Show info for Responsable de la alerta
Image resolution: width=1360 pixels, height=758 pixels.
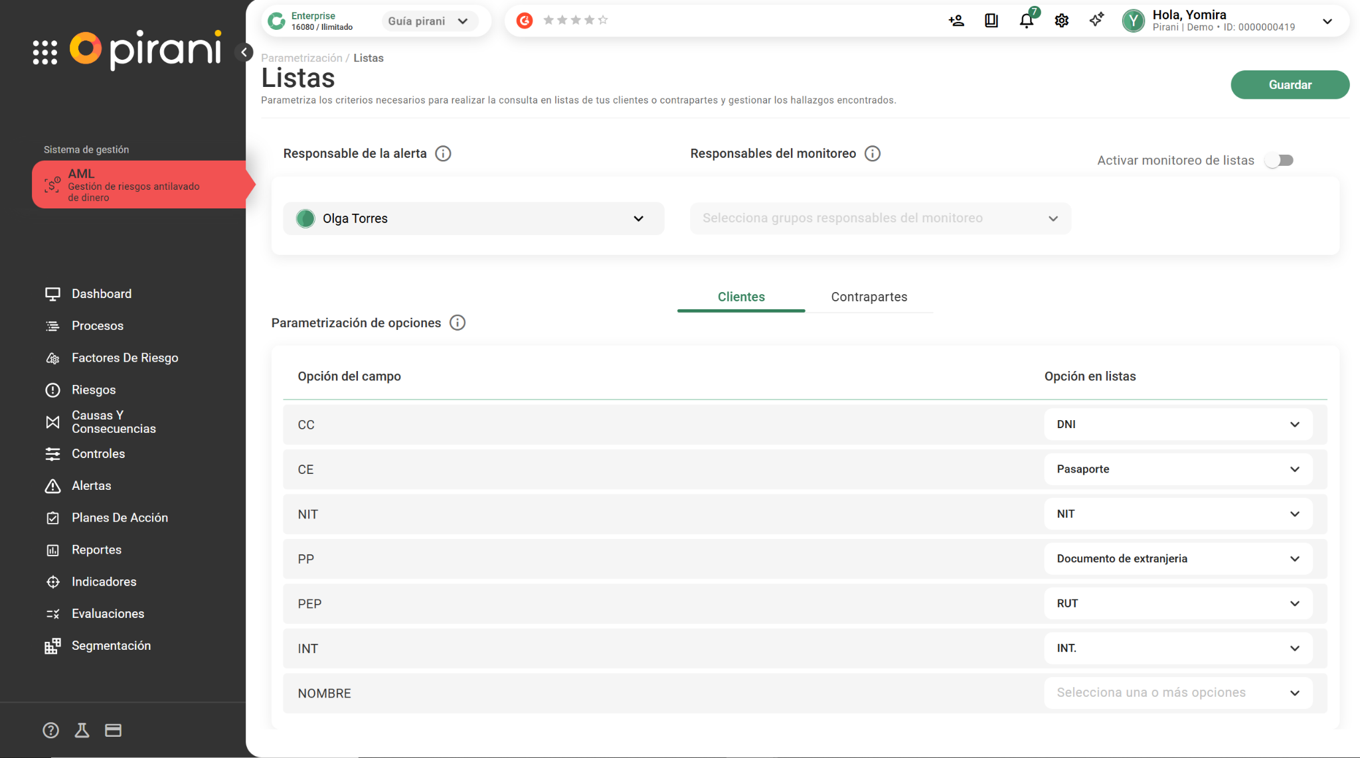pos(443,154)
